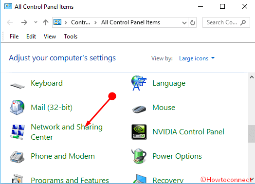This screenshot has width=255, height=184.
Task: Open the File menu
Action: tap(14, 37)
